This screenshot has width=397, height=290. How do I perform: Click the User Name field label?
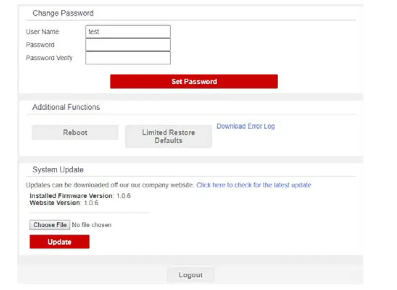point(42,32)
